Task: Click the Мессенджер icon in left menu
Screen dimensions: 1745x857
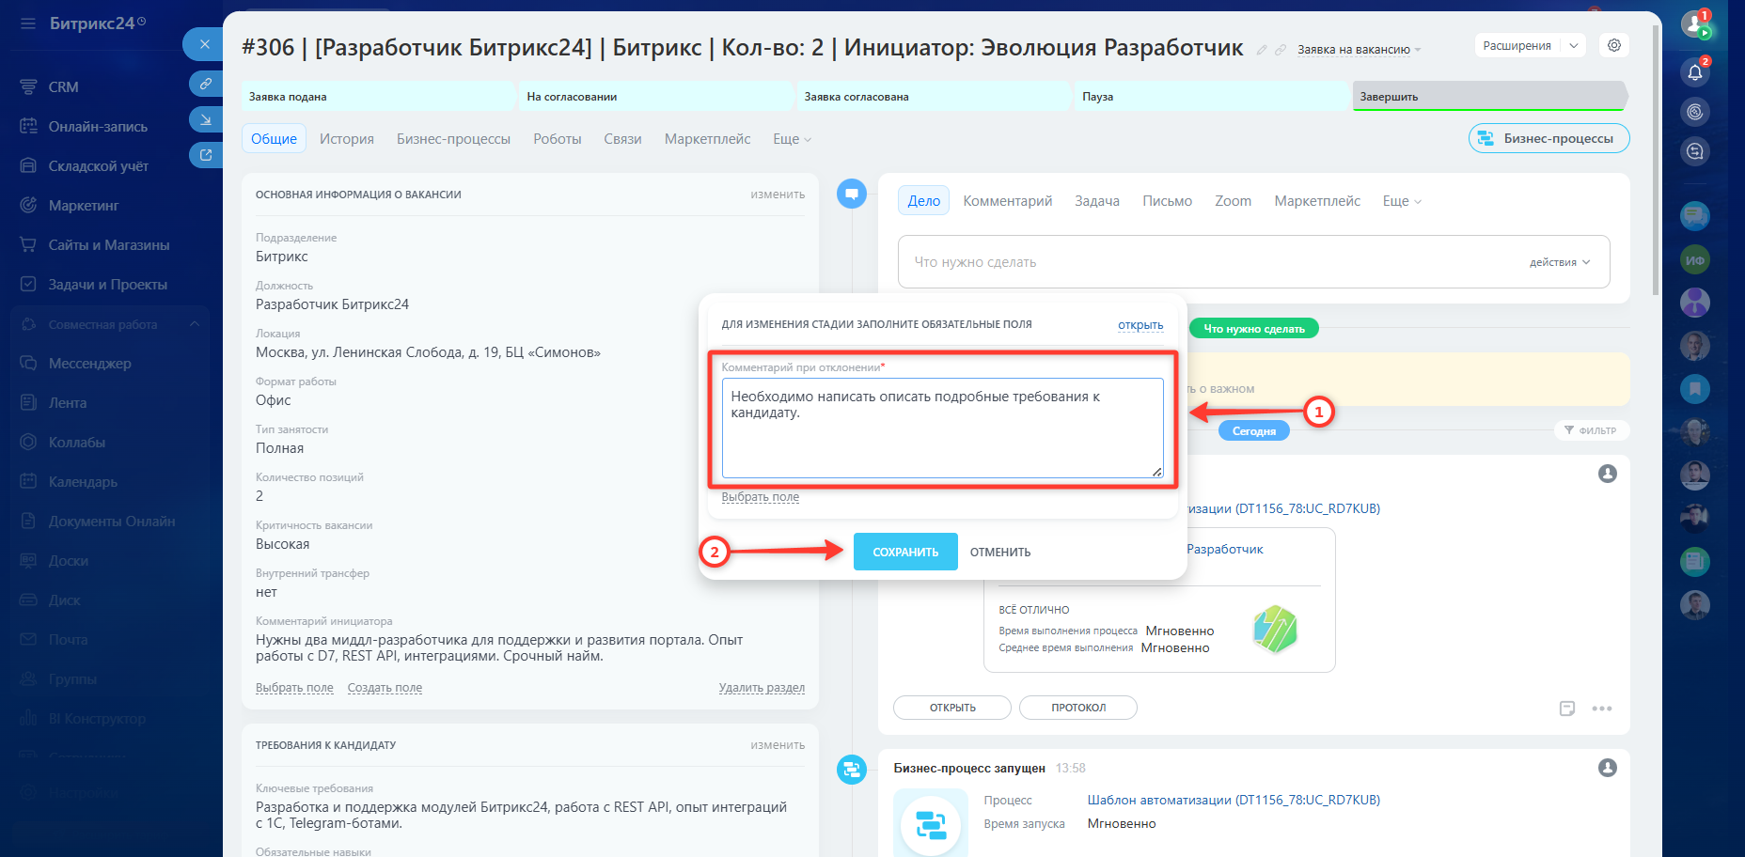Action: 28,363
